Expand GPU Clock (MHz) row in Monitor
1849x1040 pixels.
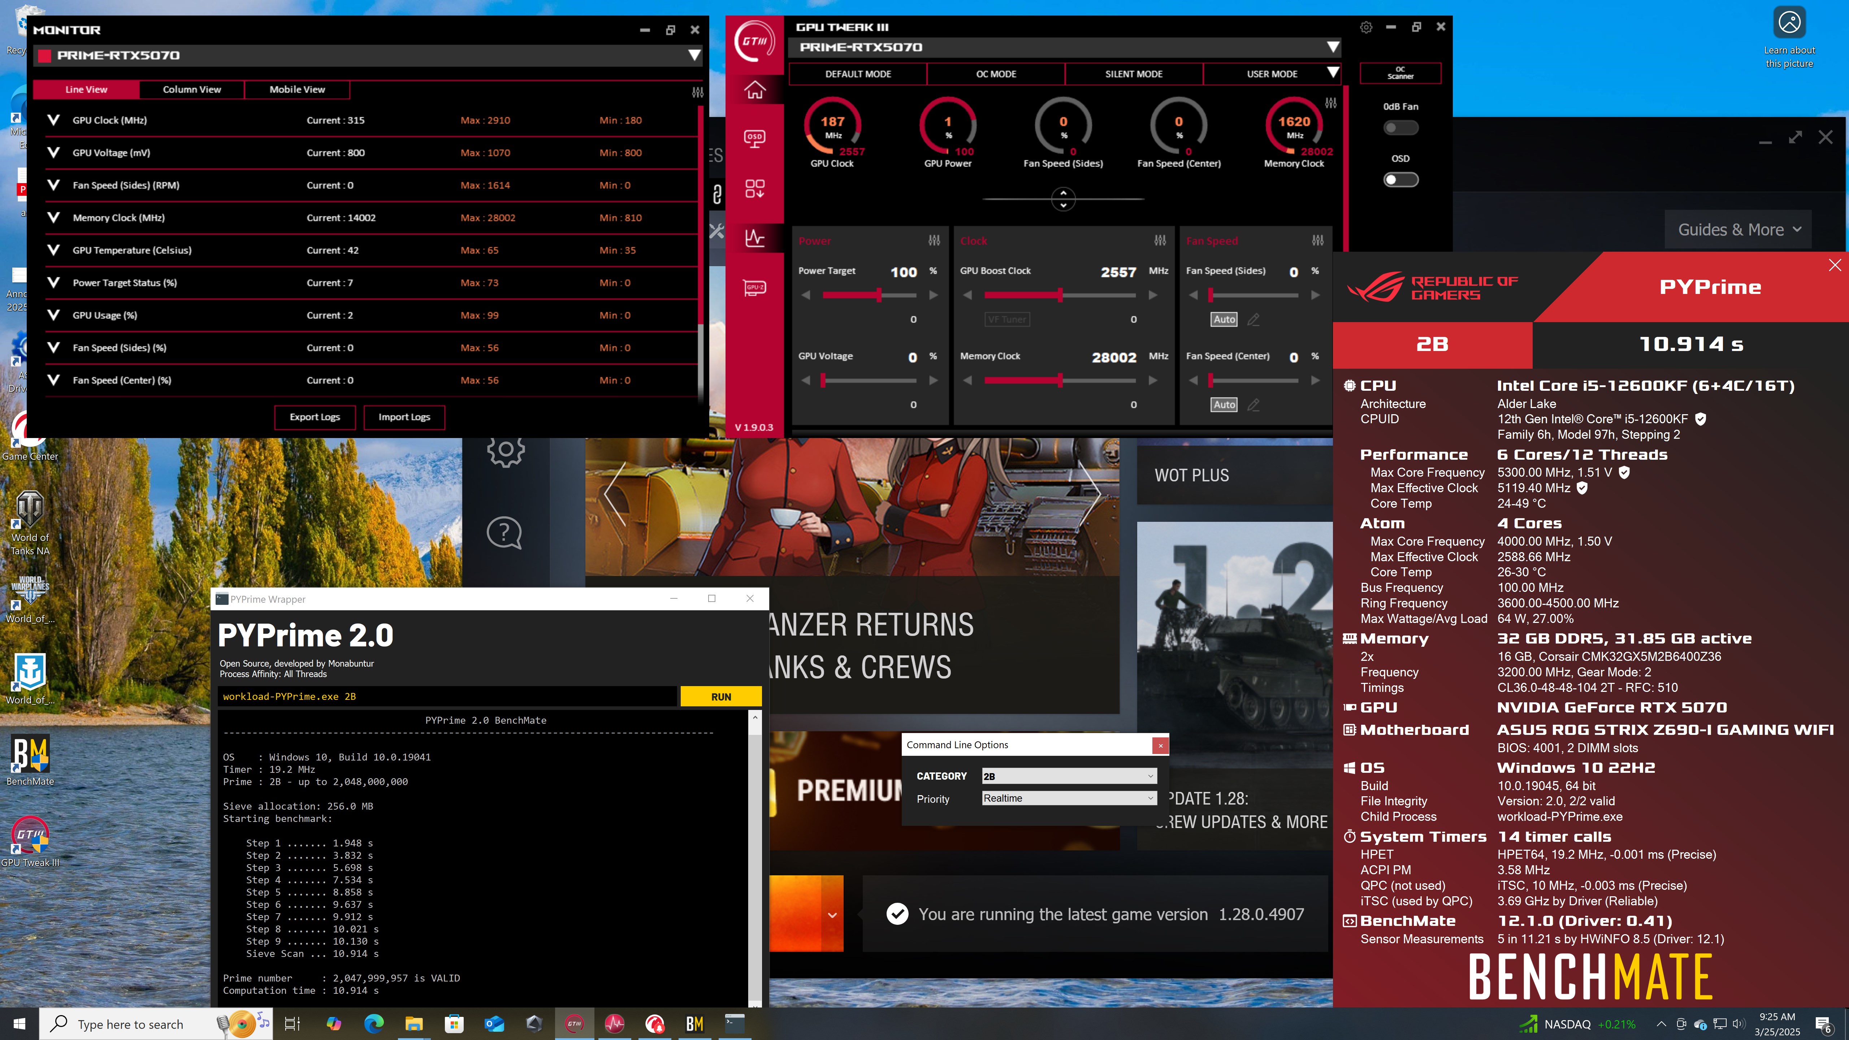(x=53, y=120)
